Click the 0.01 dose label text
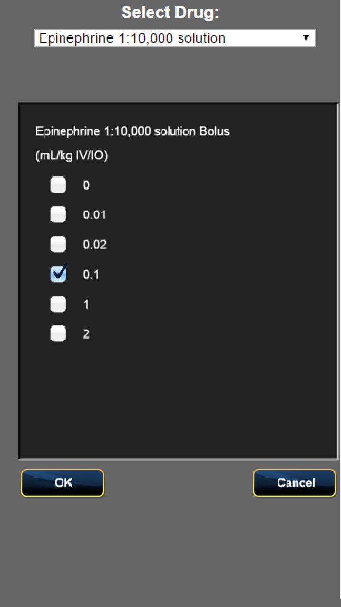Viewport: 341px width, 607px height. [x=95, y=215]
